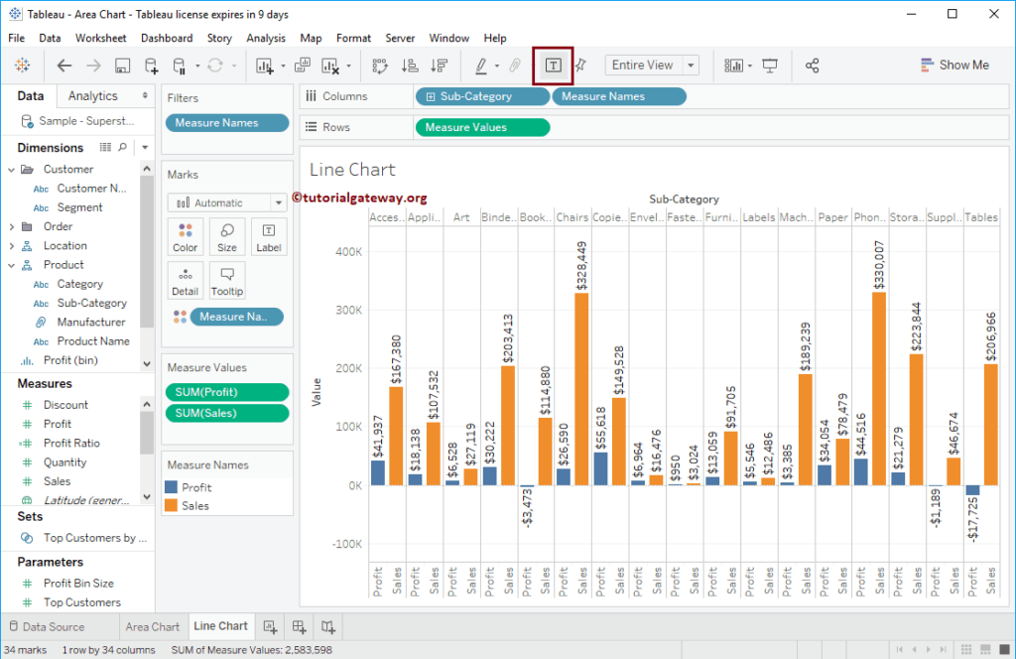Open dropdown arrow next to Clear Sheet
Screen dimensions: 1016x659
pyautogui.click(x=348, y=66)
